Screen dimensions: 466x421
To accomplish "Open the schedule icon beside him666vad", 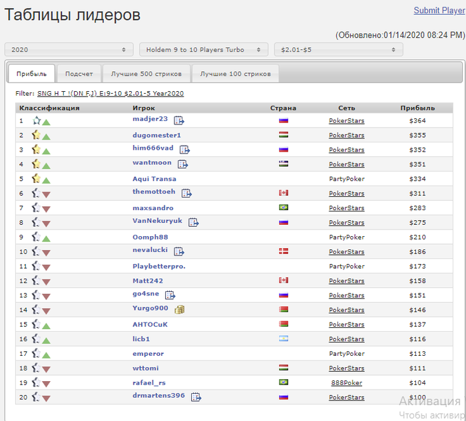I will pyautogui.click(x=184, y=150).
